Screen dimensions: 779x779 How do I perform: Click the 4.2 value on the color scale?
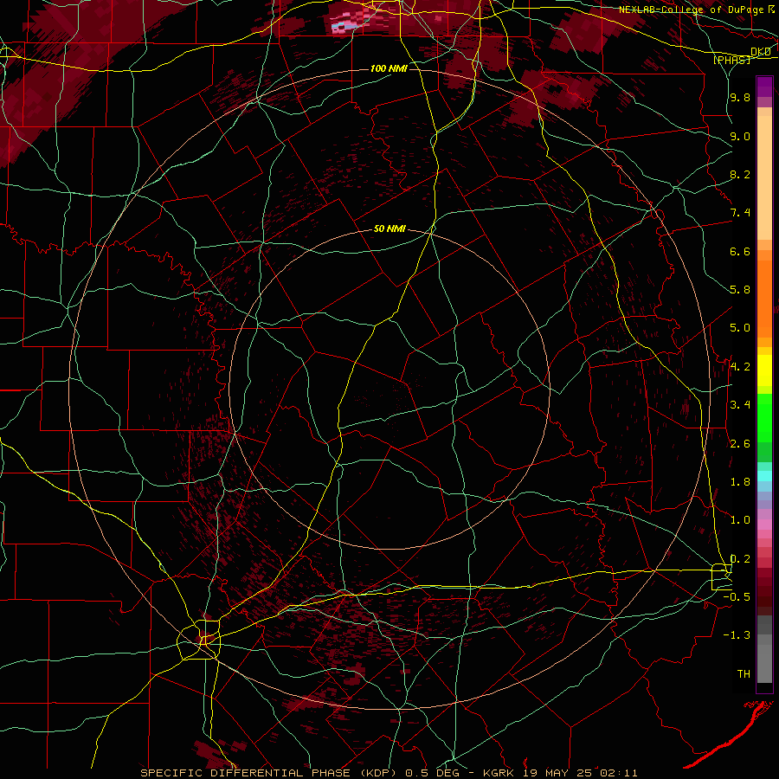coord(740,367)
